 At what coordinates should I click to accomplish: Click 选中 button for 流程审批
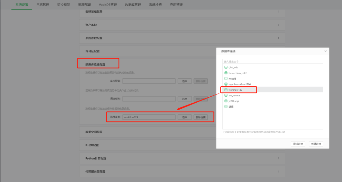click(185, 117)
